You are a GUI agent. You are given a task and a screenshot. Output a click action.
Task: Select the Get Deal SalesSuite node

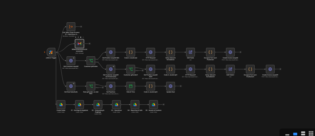71,86
